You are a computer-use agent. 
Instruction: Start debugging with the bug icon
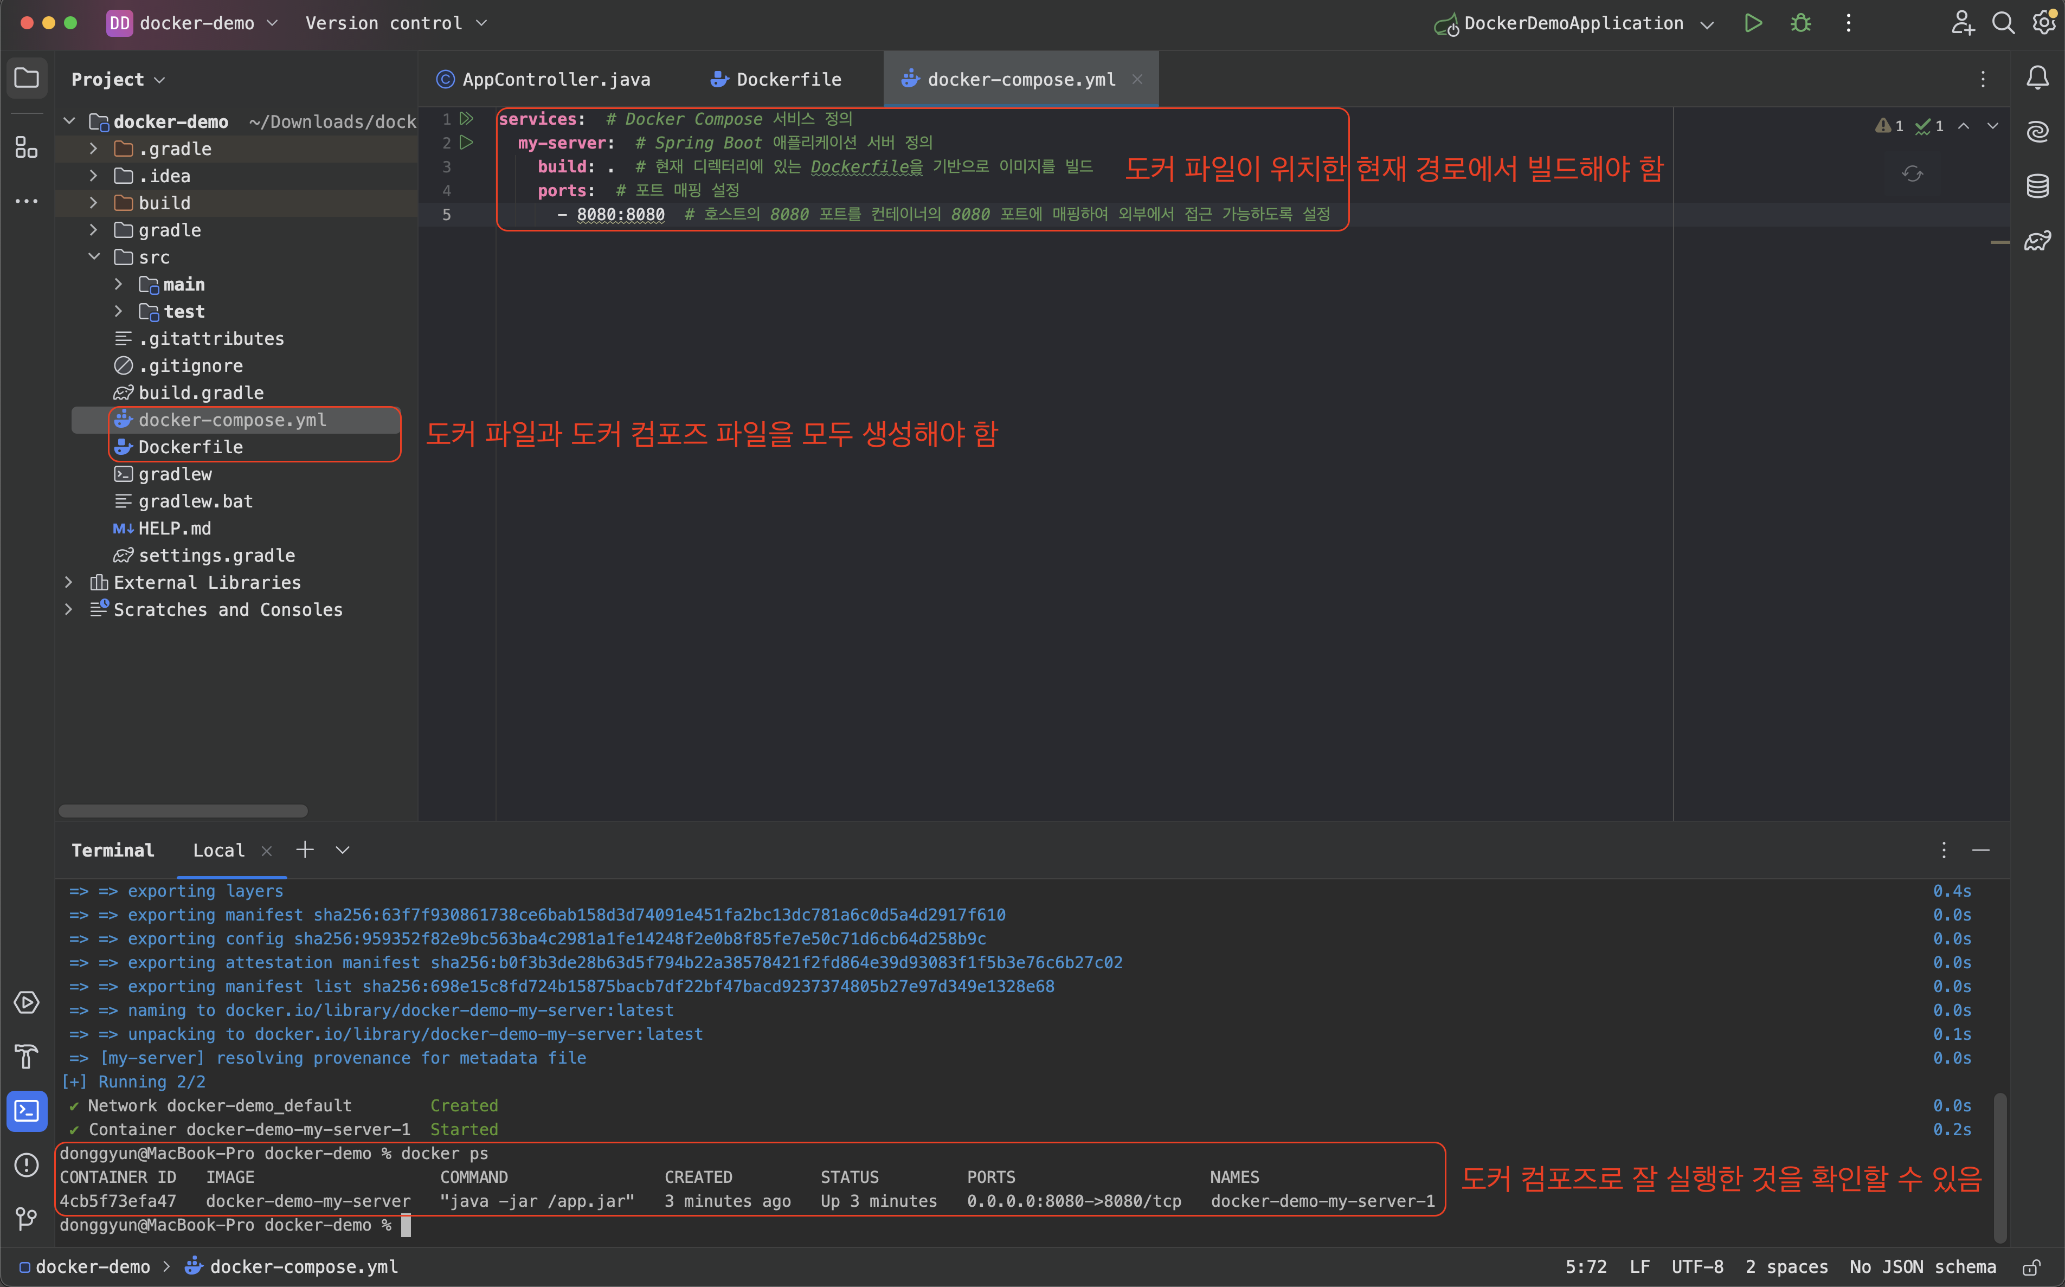point(1800,23)
